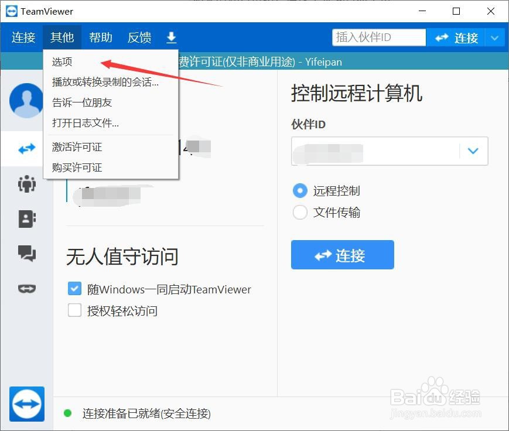Click the top toolbar 连接 button
509x431 pixels.
(456, 37)
